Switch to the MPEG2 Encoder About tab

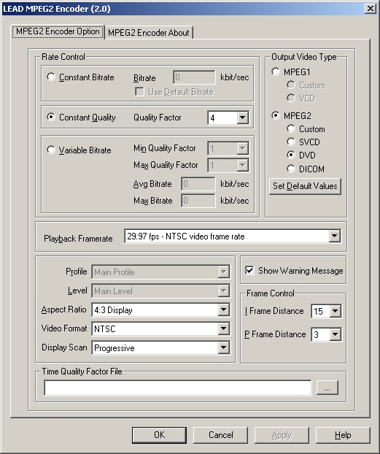tap(149, 32)
